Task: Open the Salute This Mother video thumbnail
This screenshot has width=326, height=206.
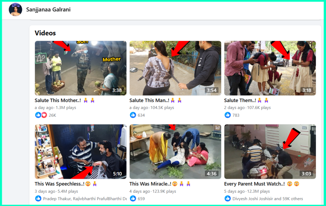Action: [x=81, y=68]
